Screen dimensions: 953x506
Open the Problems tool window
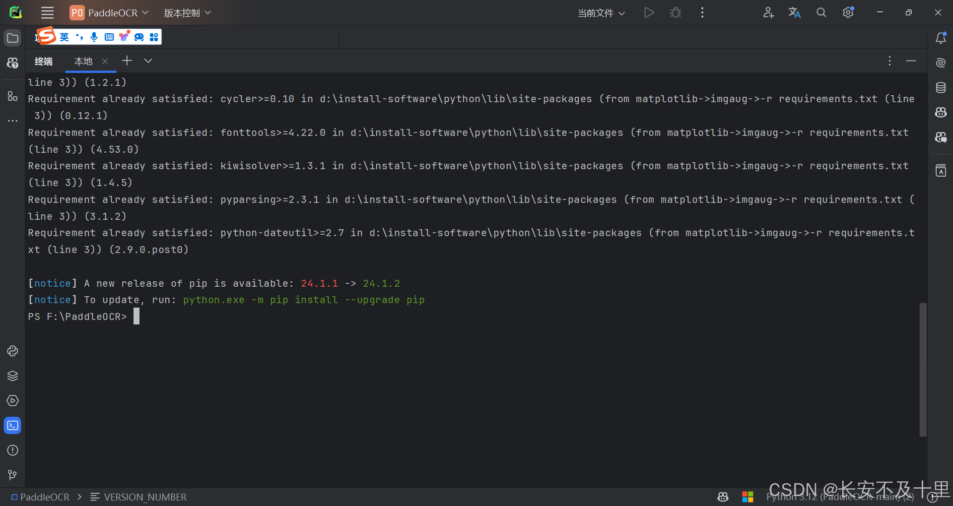click(12, 450)
